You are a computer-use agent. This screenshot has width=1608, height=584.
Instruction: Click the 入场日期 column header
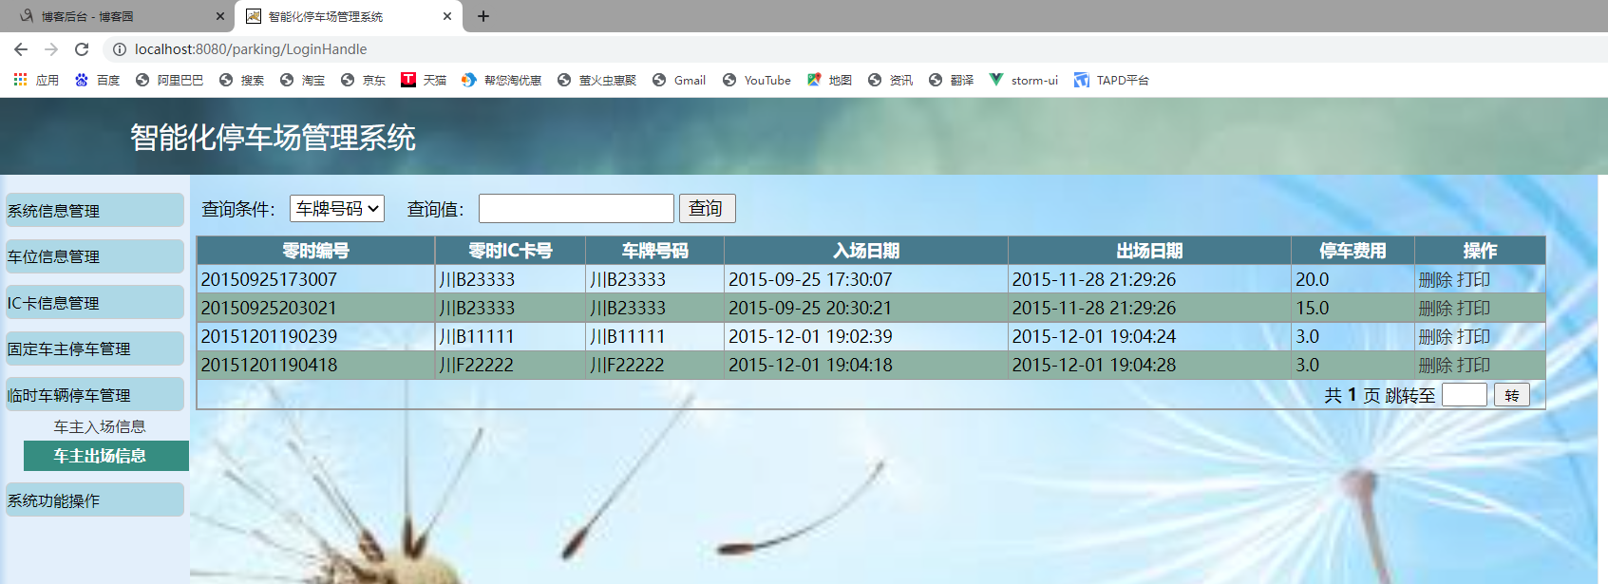click(866, 251)
